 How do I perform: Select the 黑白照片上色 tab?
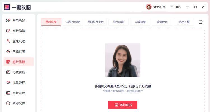(x=96, y=22)
